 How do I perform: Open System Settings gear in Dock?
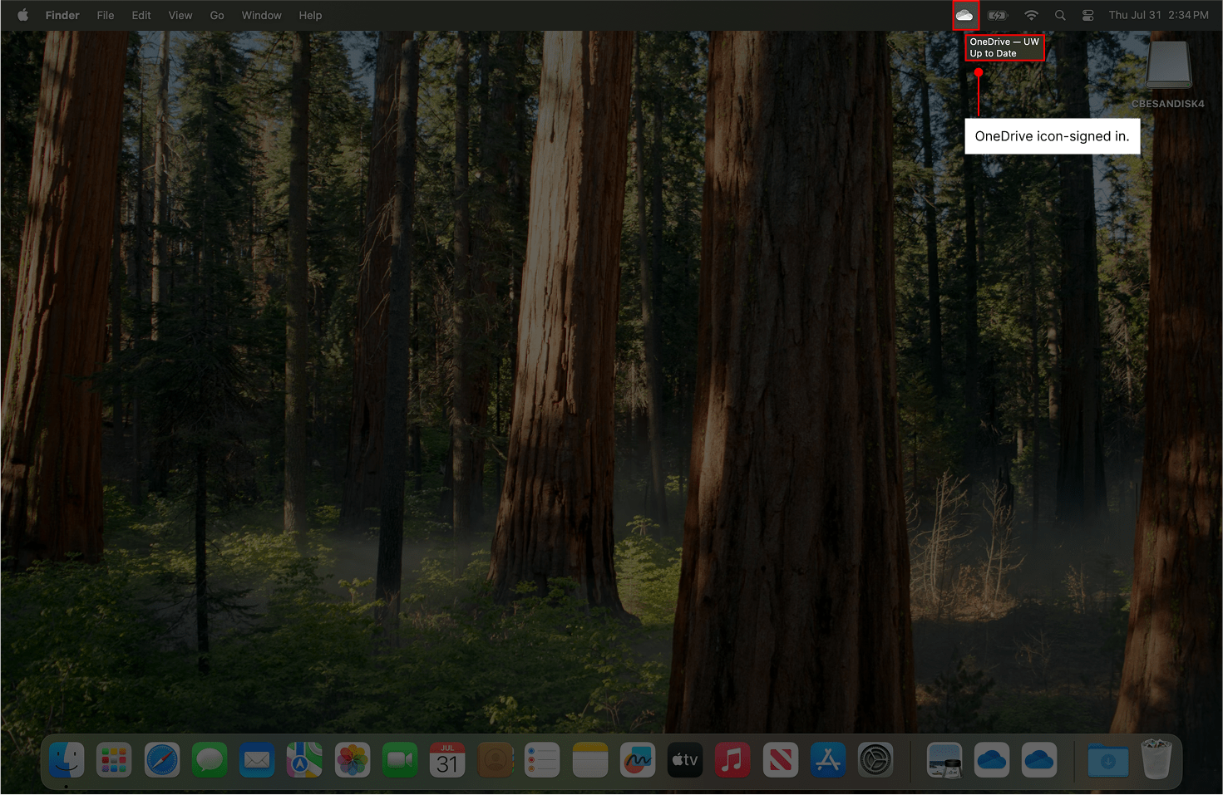(875, 759)
